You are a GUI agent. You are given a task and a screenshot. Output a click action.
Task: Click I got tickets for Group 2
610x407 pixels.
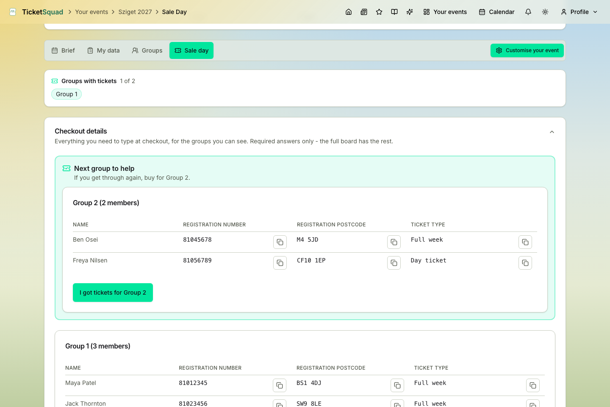pos(113,293)
